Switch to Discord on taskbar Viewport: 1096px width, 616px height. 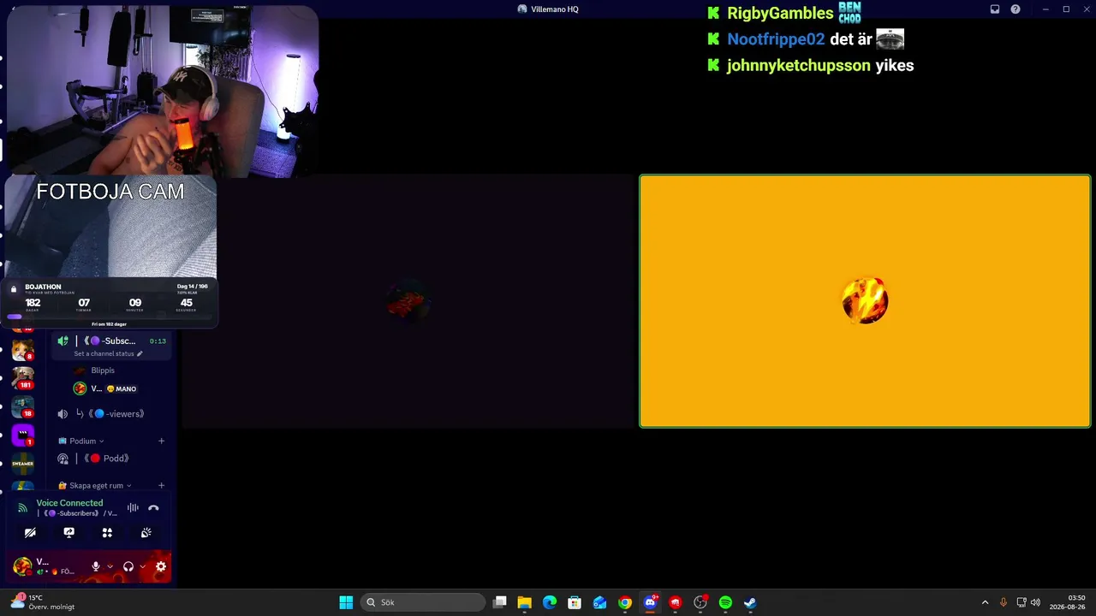point(650,602)
